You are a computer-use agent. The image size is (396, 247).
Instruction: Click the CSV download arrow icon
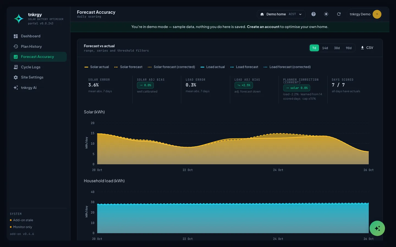tap(362, 48)
